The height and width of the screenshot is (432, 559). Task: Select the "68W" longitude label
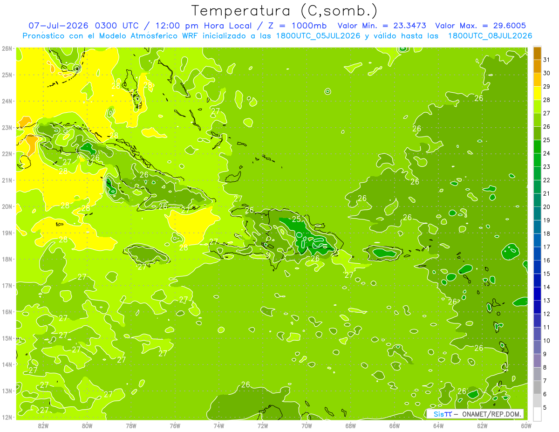[x=350, y=426]
